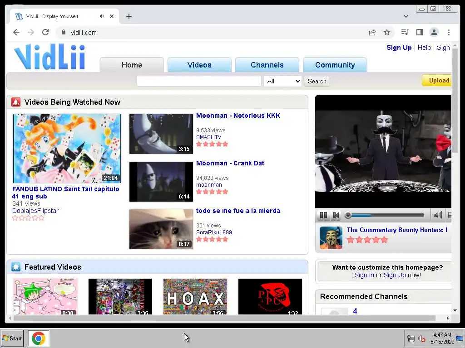Seek using the video progress bar
The image size is (465, 348).
386,215
